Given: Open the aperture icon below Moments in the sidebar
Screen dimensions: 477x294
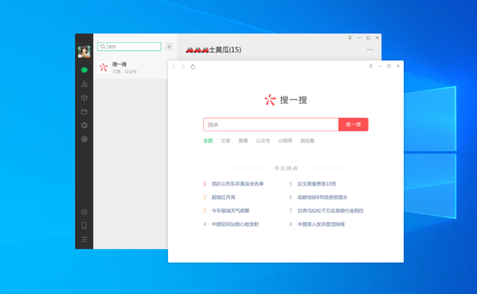Looking at the screenshot, I should [x=84, y=139].
